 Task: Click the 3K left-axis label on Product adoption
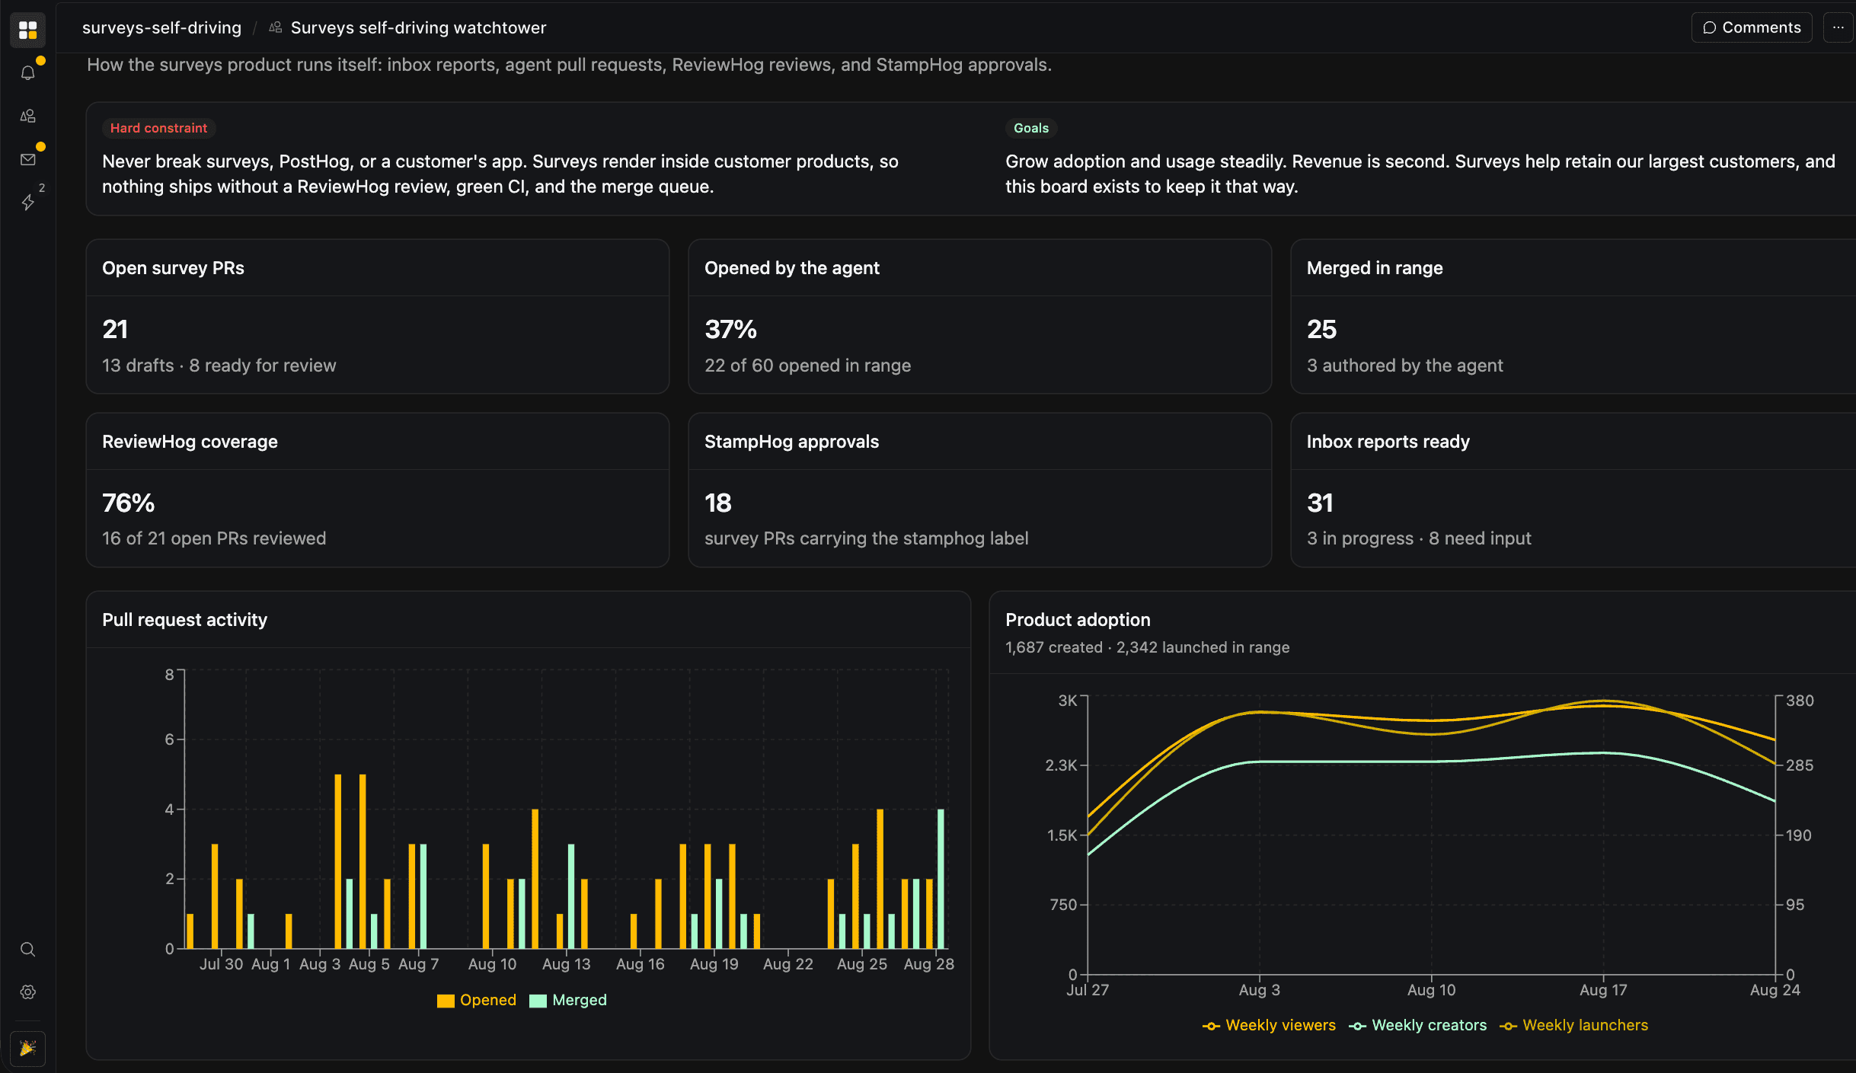point(1067,701)
